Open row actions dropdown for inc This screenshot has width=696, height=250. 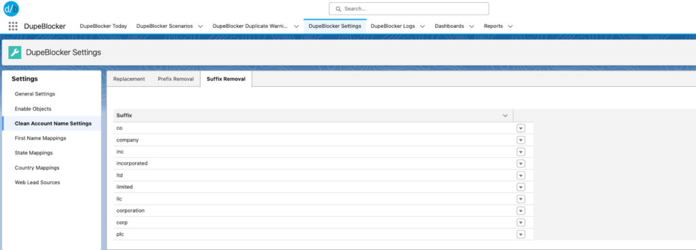click(x=521, y=152)
